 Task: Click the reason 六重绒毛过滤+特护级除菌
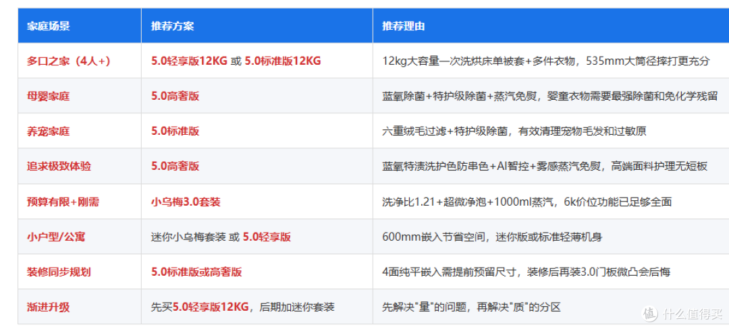(514, 131)
